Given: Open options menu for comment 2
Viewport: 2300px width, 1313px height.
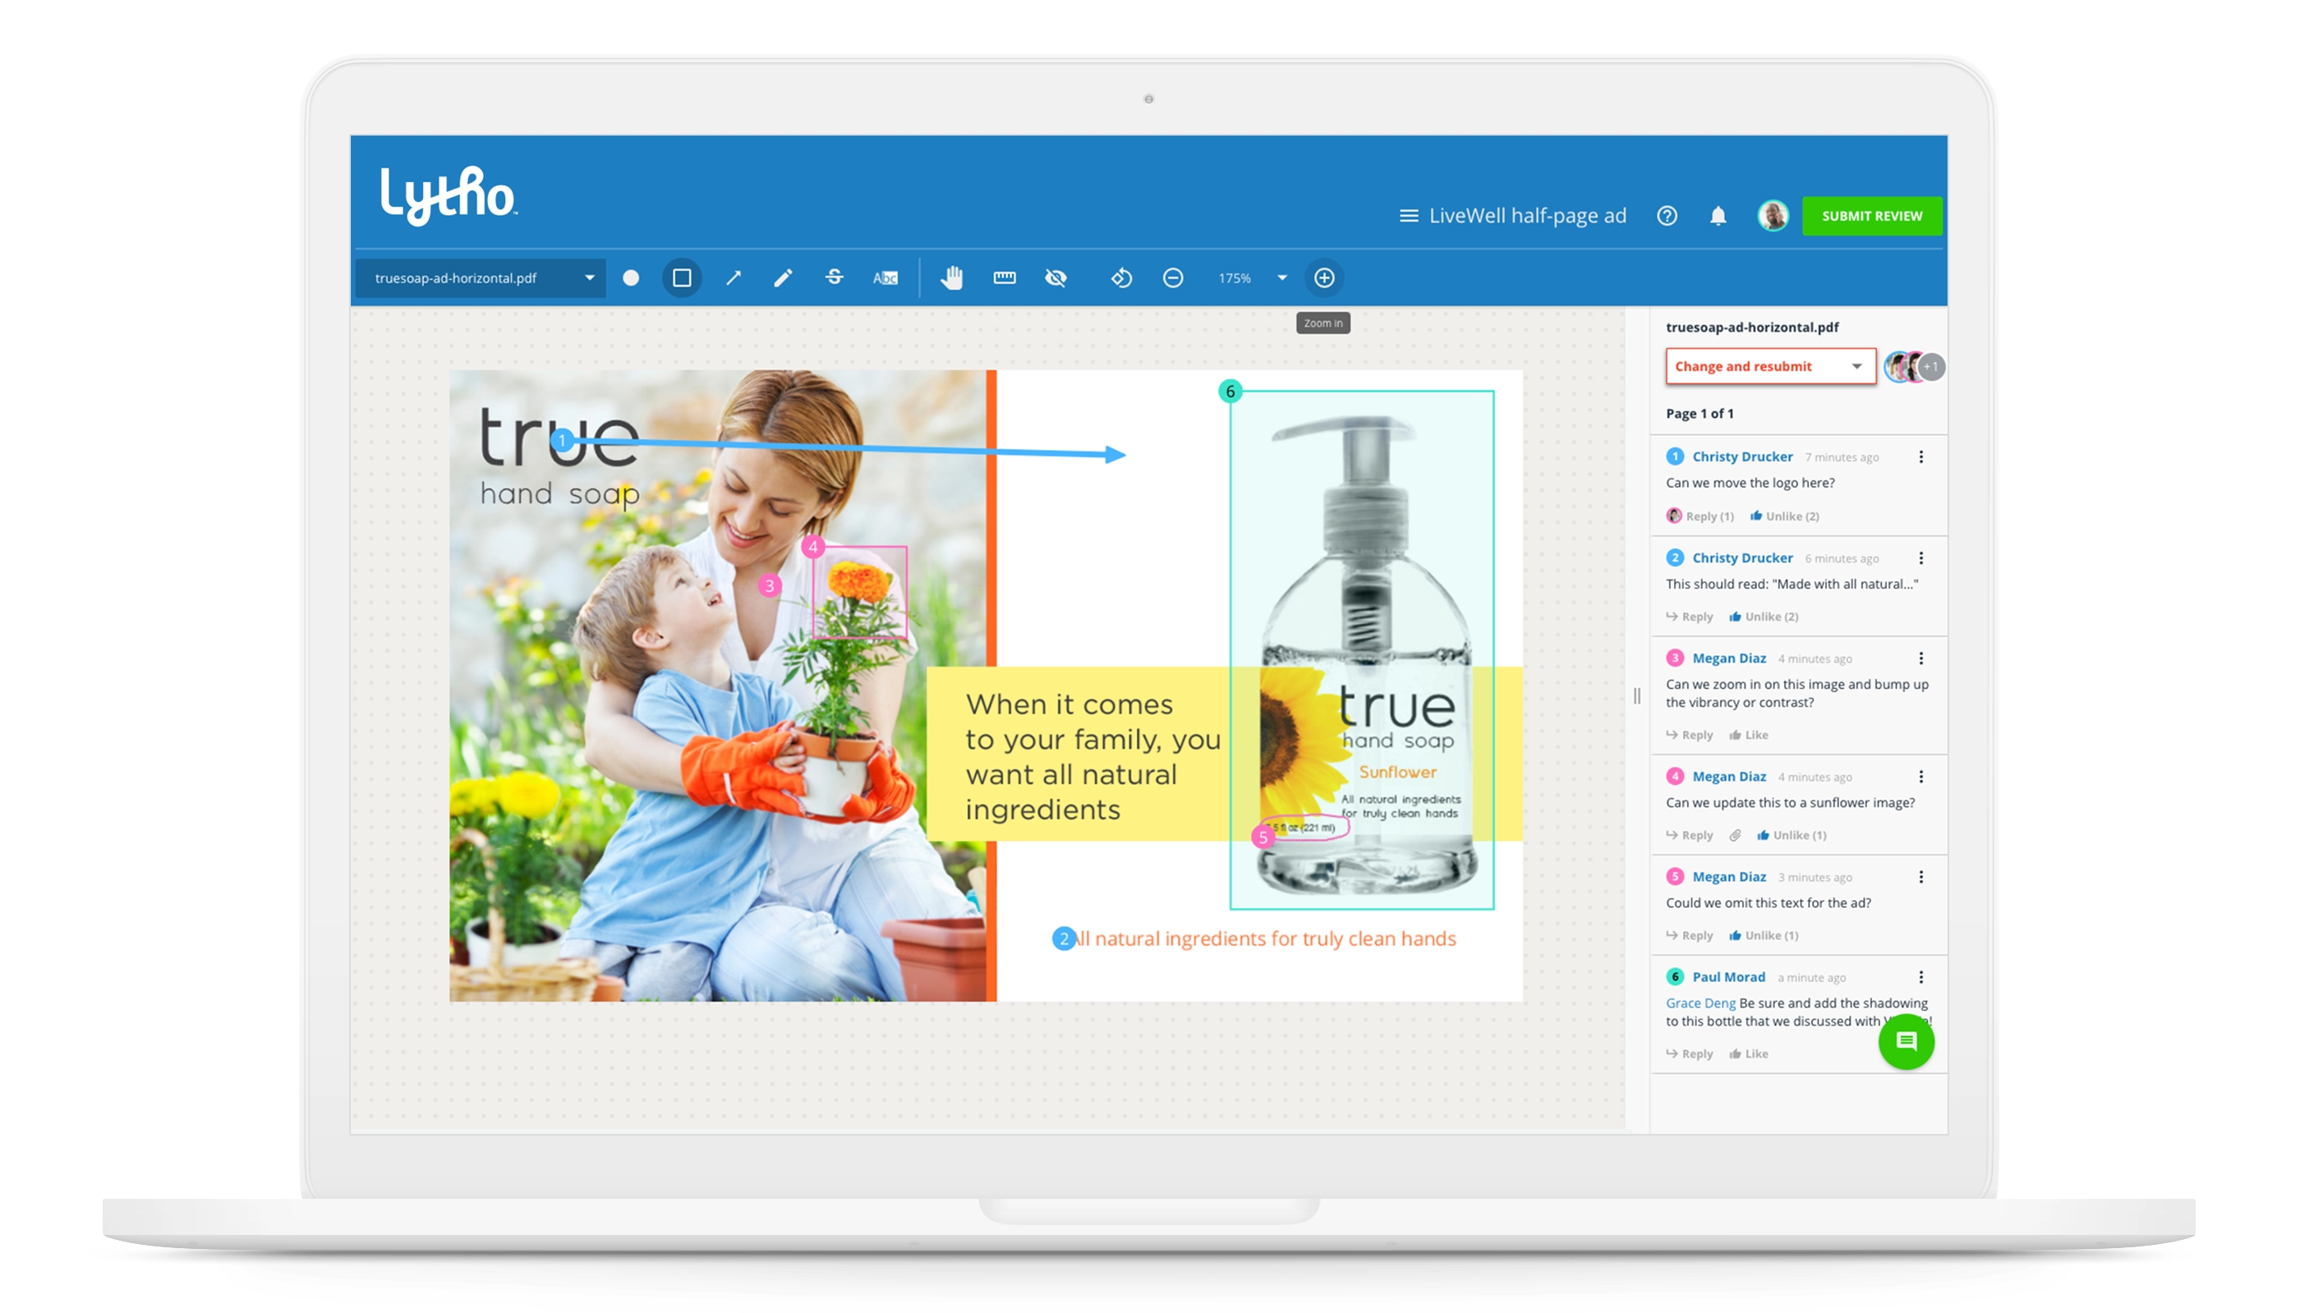Looking at the screenshot, I should coord(1921,558).
